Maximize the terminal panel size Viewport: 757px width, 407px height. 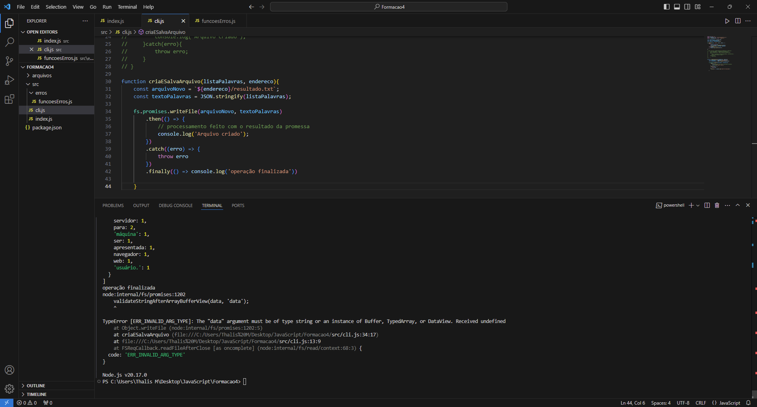click(x=738, y=205)
